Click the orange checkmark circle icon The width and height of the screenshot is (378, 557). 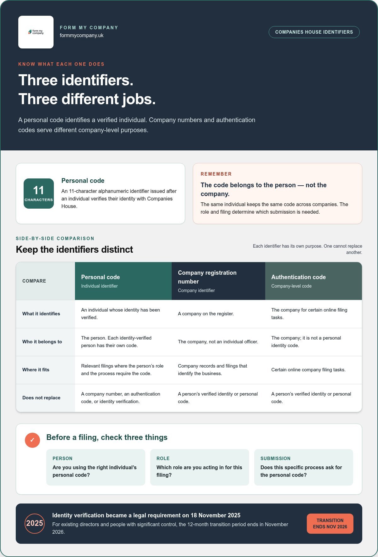[x=32, y=440]
